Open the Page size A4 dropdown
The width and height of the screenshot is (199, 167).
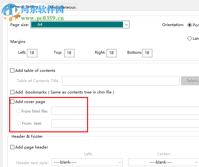(x=80, y=24)
